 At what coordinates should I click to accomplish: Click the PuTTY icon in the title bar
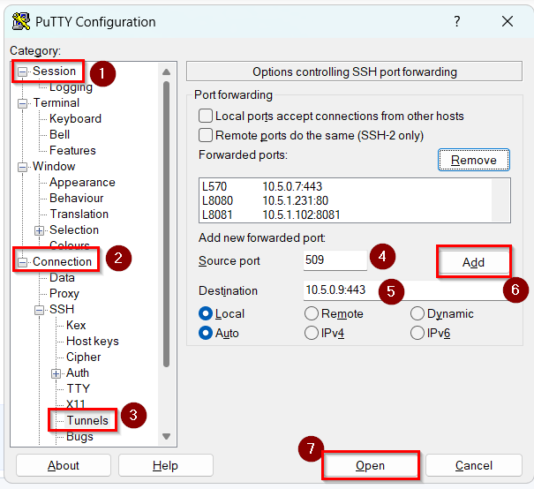coord(21,21)
